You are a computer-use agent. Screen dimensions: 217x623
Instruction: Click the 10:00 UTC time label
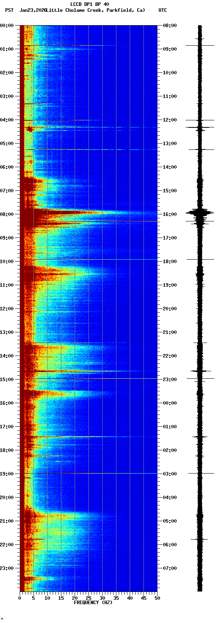[170, 73]
